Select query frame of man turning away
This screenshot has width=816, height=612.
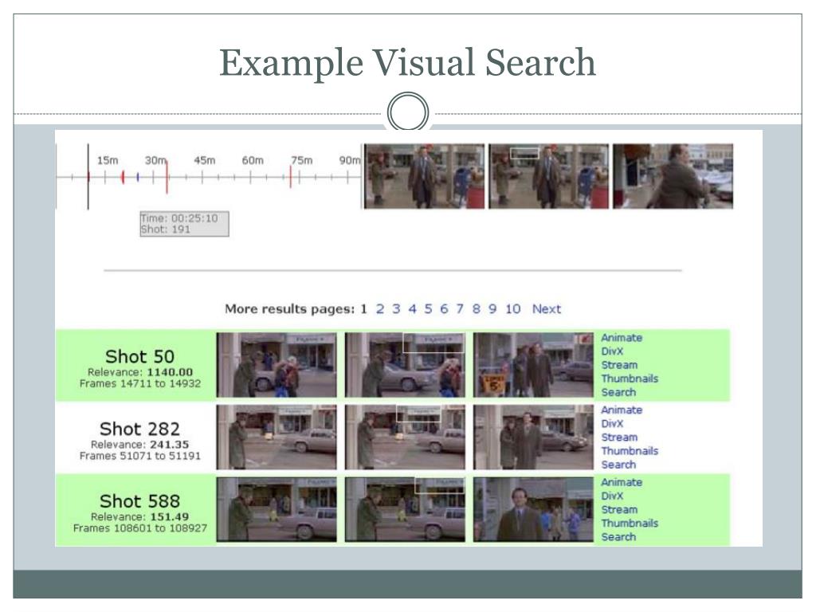point(673,176)
